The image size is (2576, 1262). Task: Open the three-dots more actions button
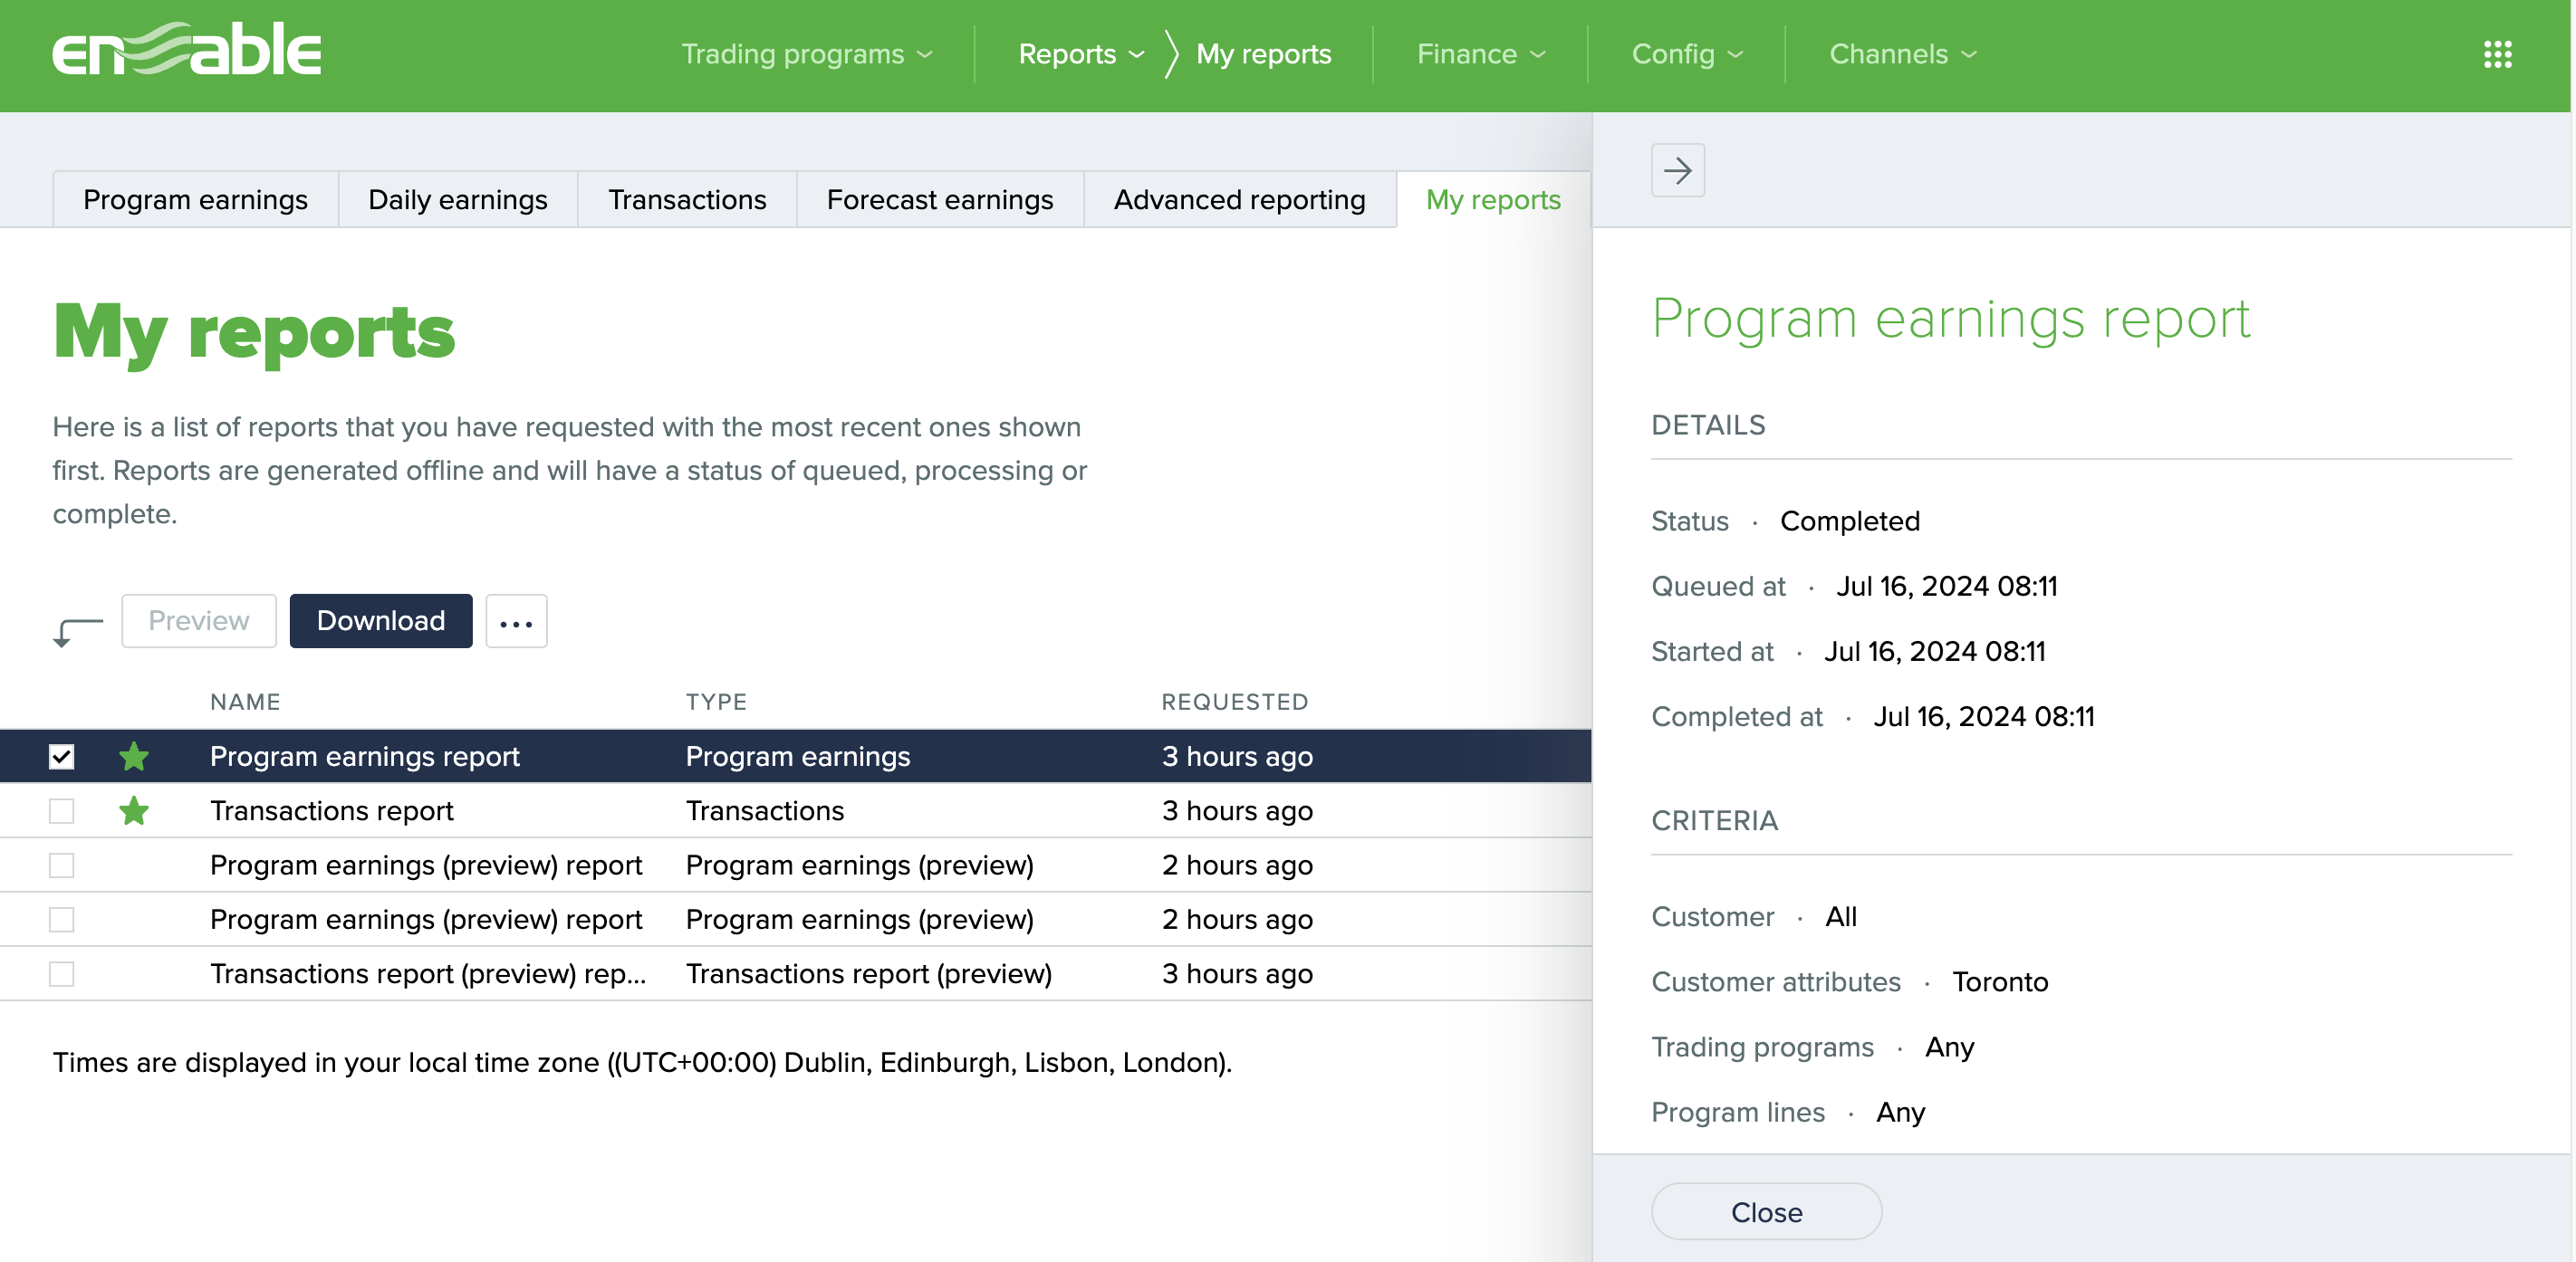tap(516, 622)
